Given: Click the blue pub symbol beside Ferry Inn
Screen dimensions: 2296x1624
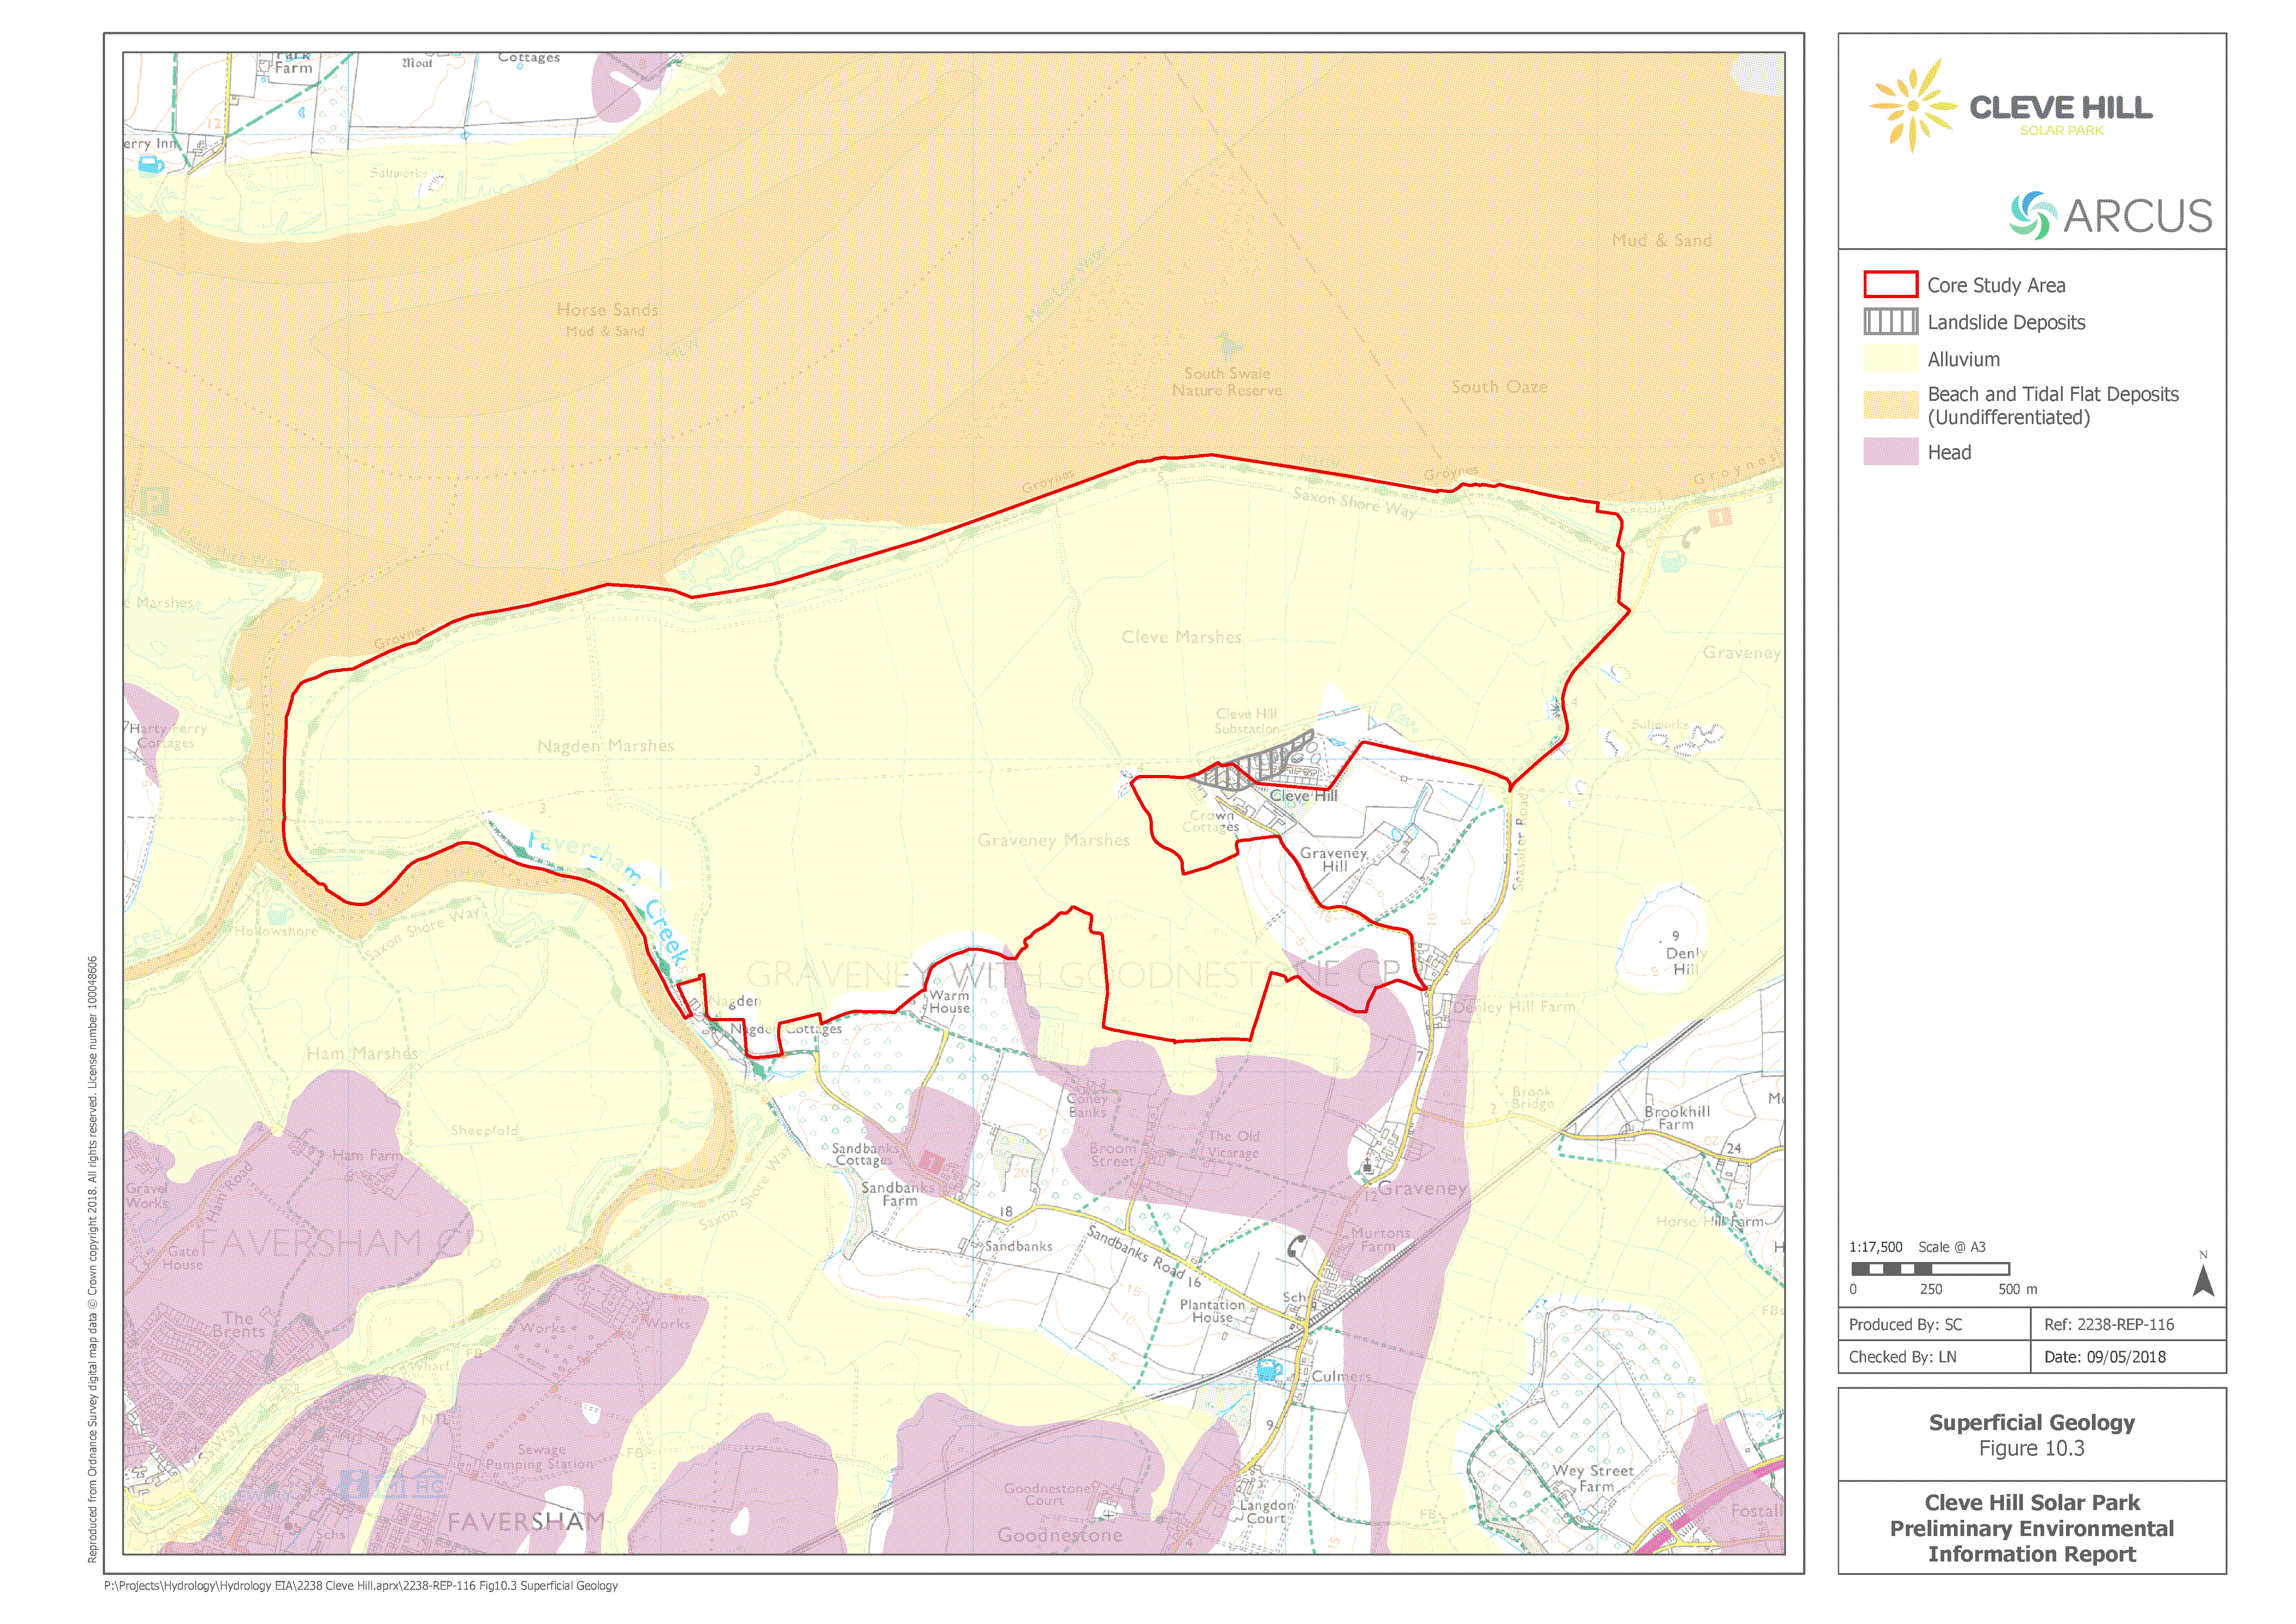Looking at the screenshot, I should (x=150, y=165).
